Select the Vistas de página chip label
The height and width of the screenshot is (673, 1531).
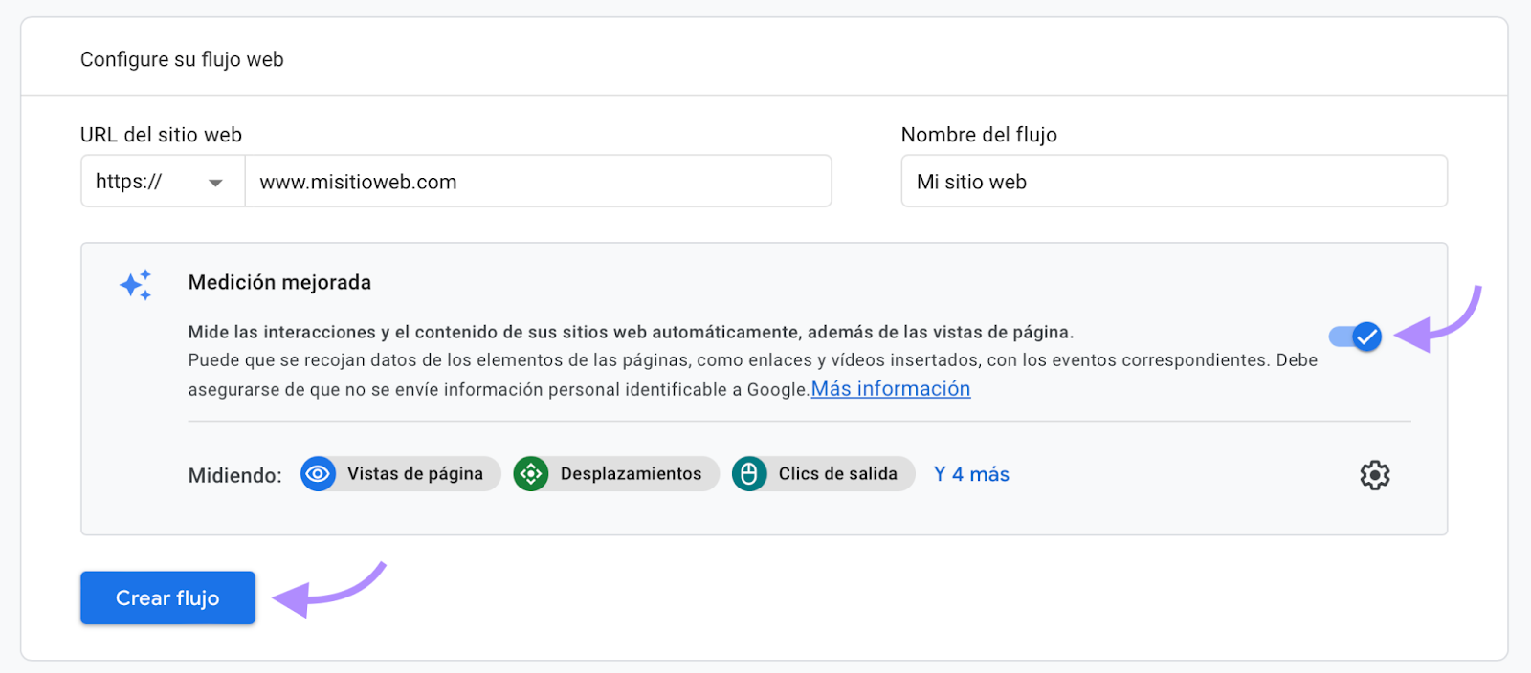point(415,474)
